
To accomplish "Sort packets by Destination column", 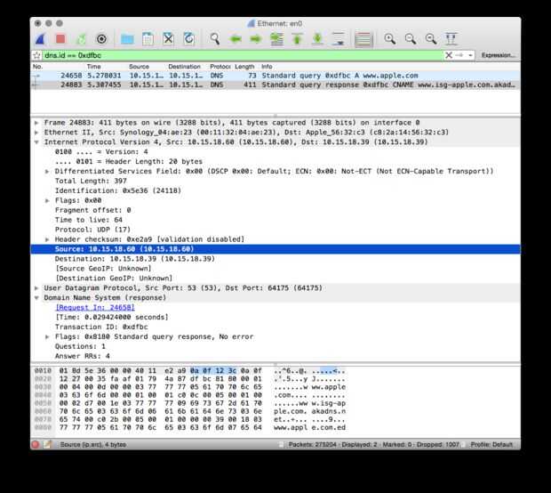I will tap(184, 67).
